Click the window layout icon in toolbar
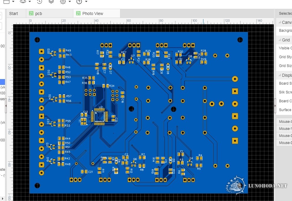Viewport: 292px width, 201px height. point(6,1)
